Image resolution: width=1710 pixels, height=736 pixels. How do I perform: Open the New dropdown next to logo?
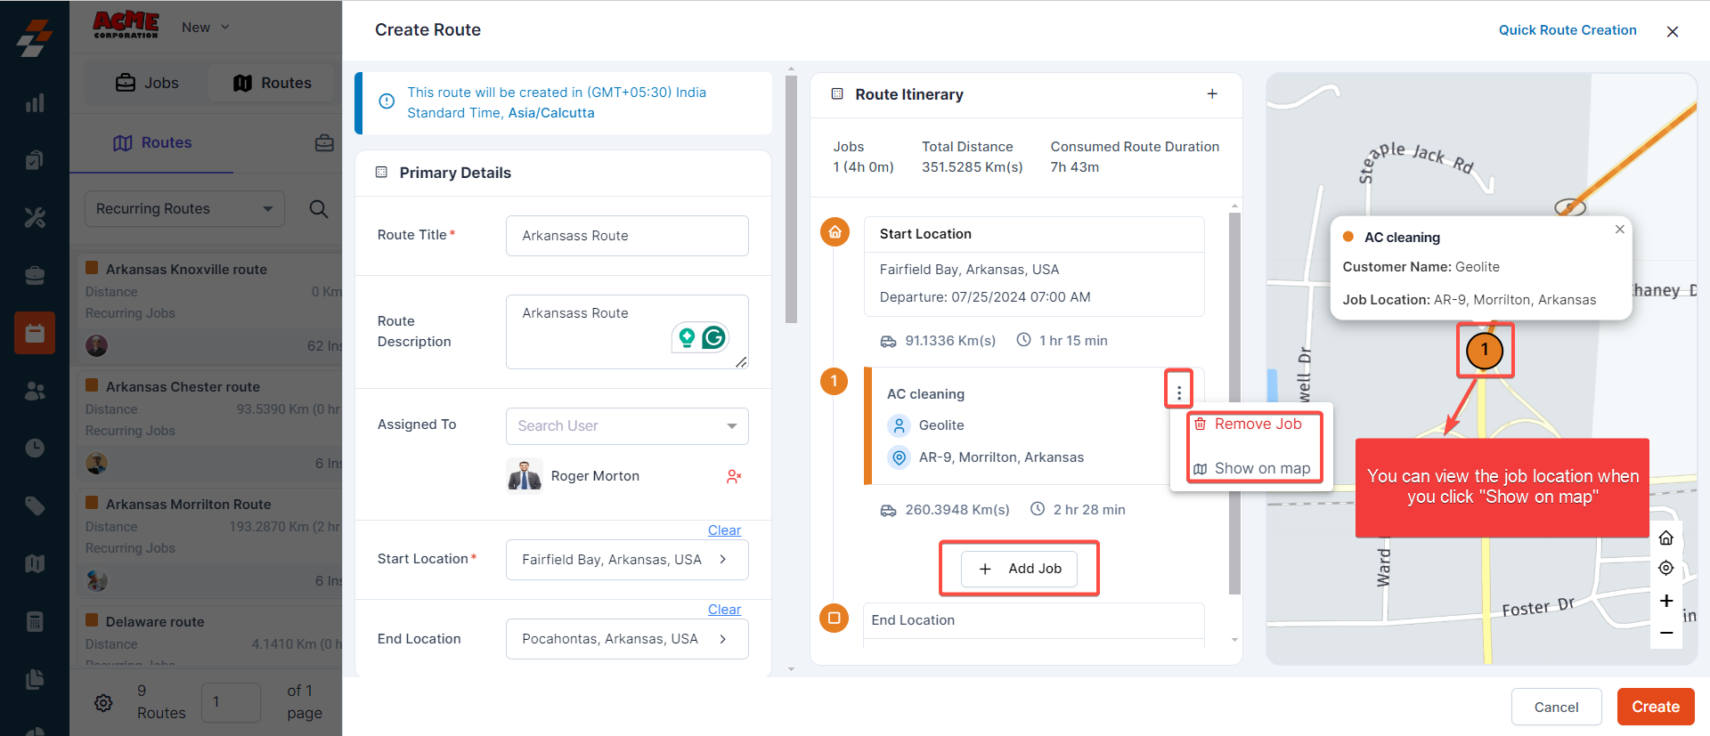pos(206,28)
